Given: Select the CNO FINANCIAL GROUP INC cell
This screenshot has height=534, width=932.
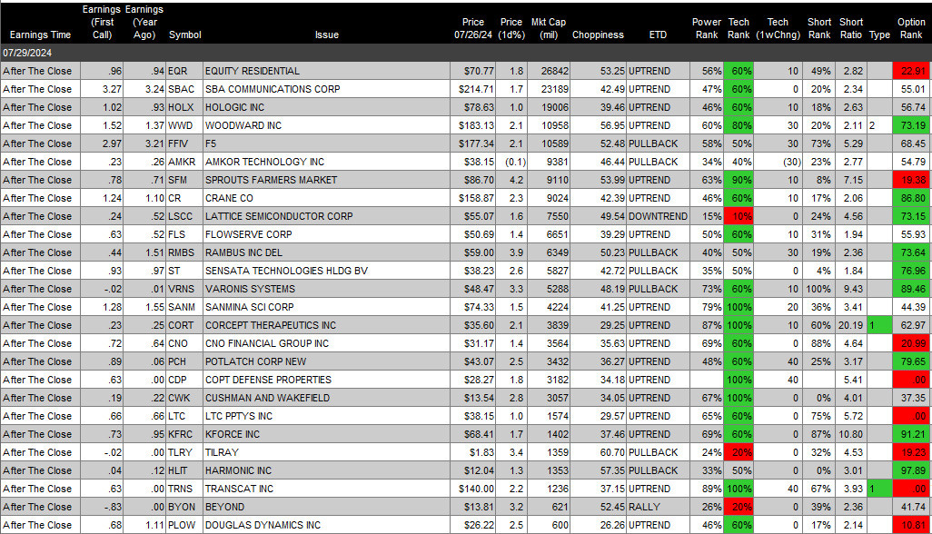Looking at the screenshot, I should click(326, 343).
